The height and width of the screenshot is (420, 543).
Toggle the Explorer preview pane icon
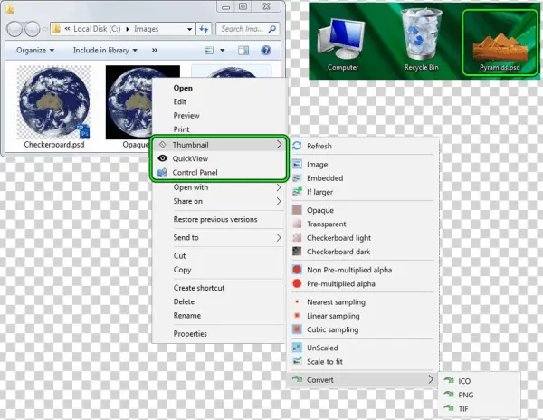pyautogui.click(x=243, y=50)
